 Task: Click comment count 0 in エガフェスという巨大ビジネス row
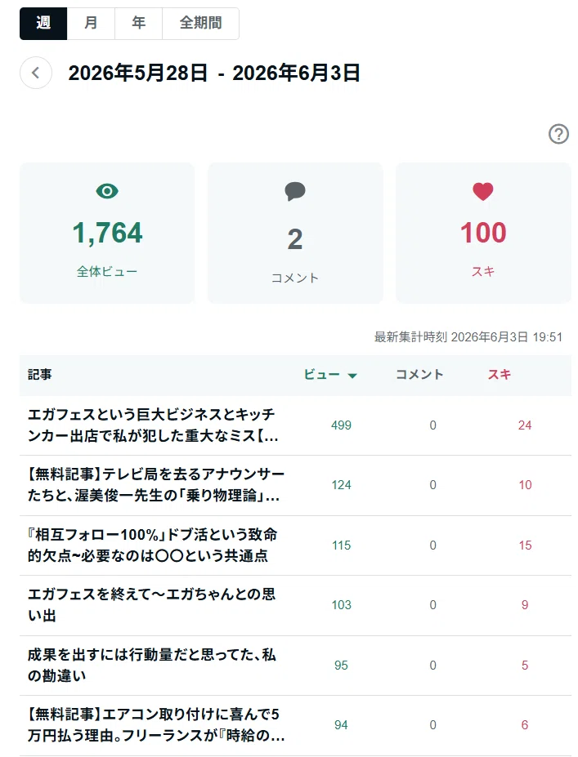click(x=433, y=425)
